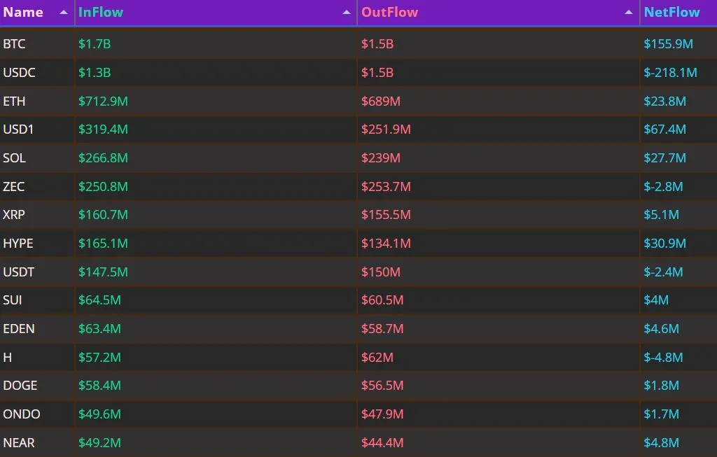Click the OutFlow column sort arrow
Viewport: 717px width, 457px height.
629,13
